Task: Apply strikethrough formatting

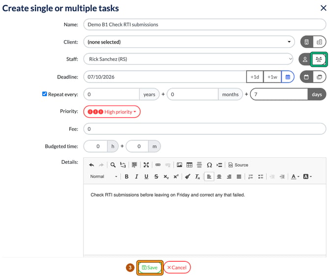Action: tap(156, 176)
